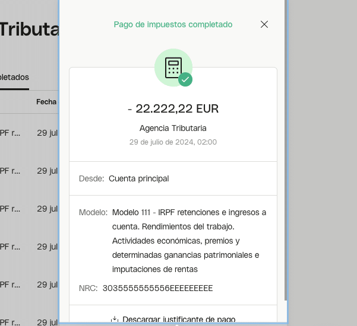
Task: Download the payment receipt (justificante de pago)
Action: coord(178,319)
